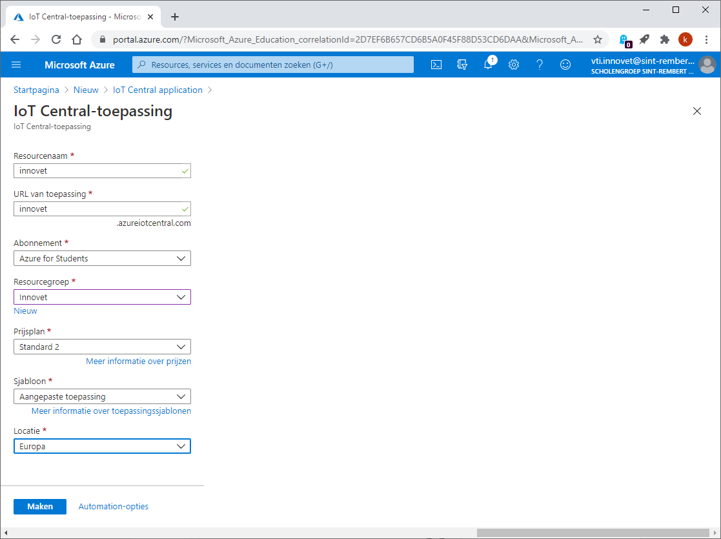The image size is (721, 539).
Task: Open a new browser tab
Action: pos(175,17)
